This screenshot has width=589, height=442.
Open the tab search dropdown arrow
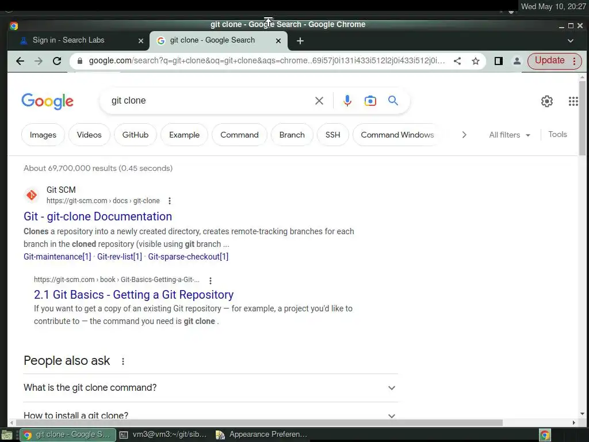[x=570, y=41]
